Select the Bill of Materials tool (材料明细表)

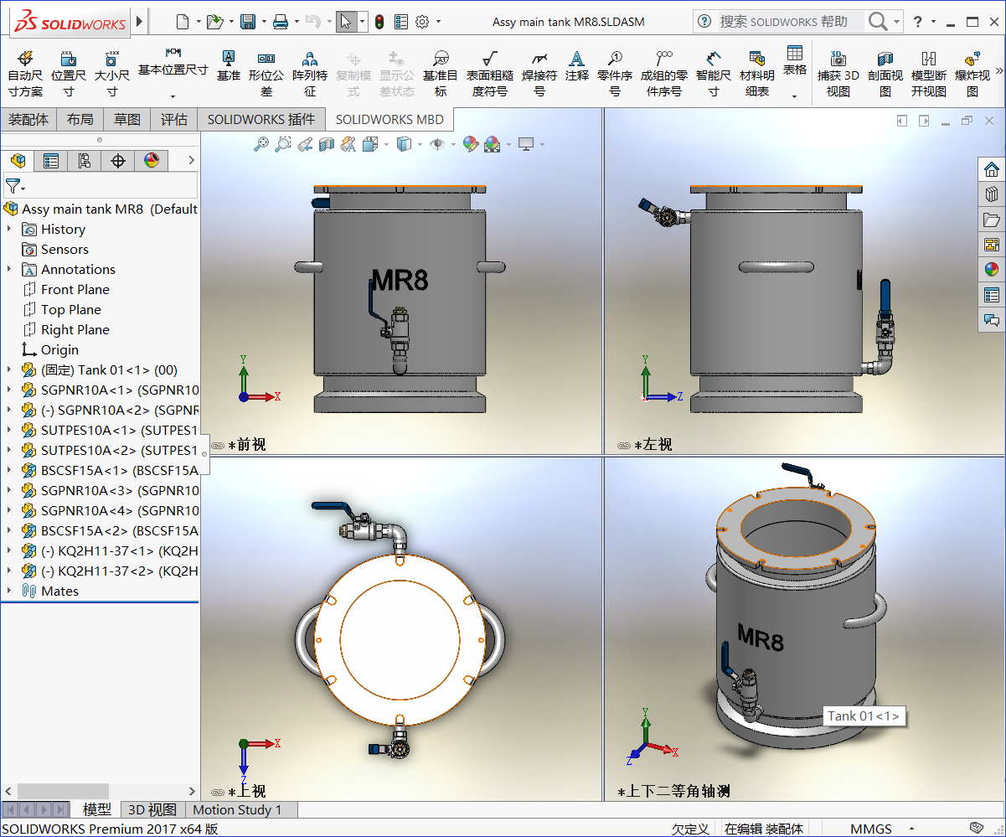(757, 74)
